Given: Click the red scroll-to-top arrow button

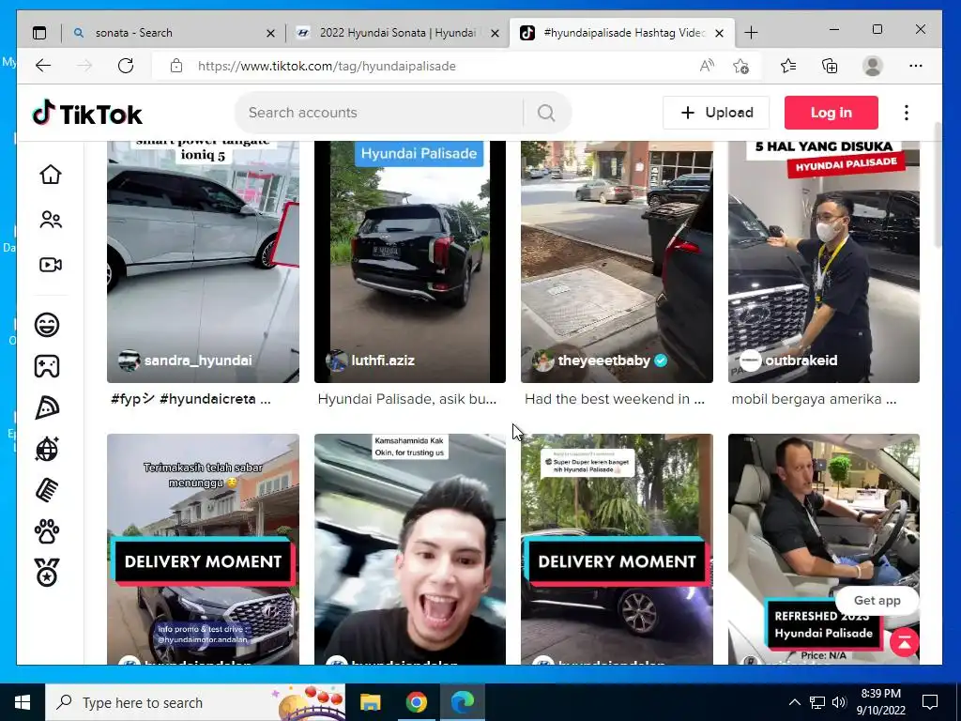Looking at the screenshot, I should pyautogui.click(x=904, y=642).
